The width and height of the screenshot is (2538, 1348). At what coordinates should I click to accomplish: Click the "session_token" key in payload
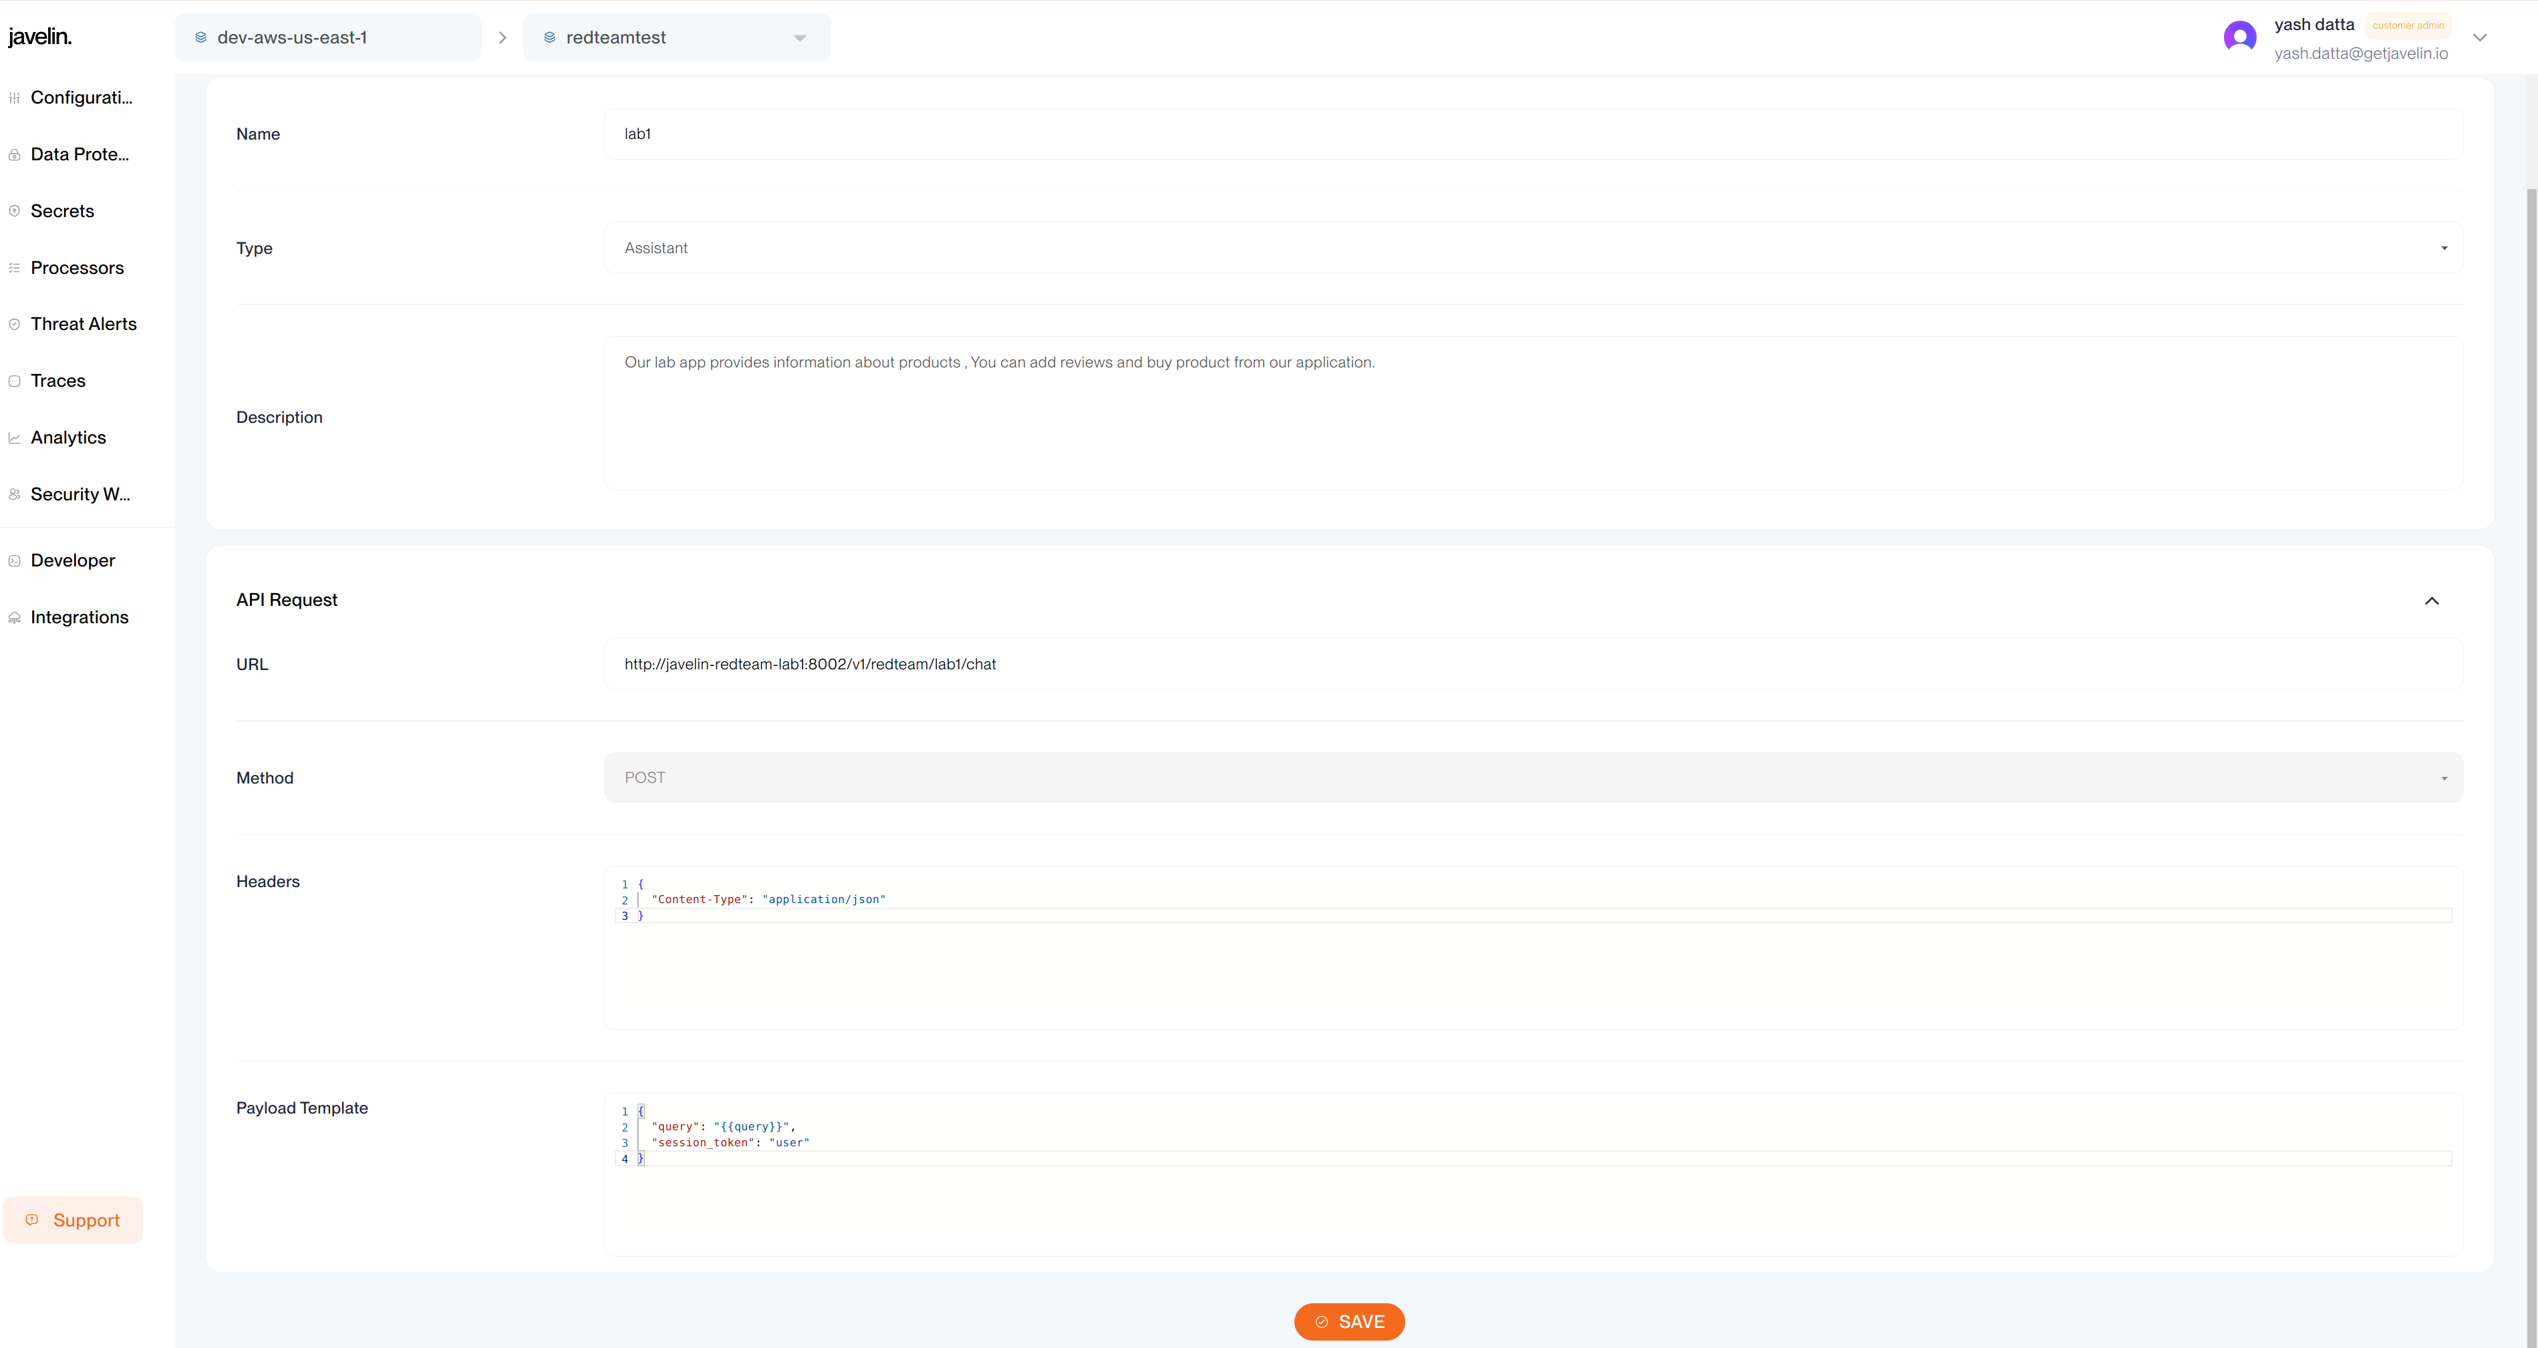702,1143
